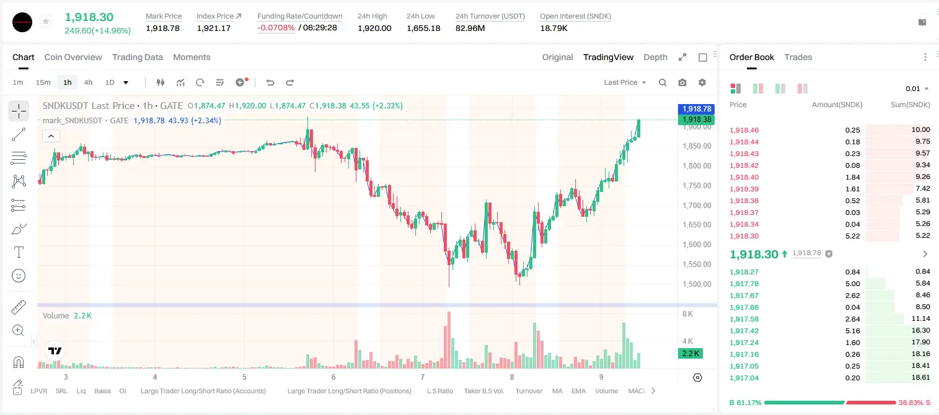Image resolution: width=939 pixels, height=415 pixels.
Task: Click the 1,918.30 ask price row
Action: click(x=829, y=236)
